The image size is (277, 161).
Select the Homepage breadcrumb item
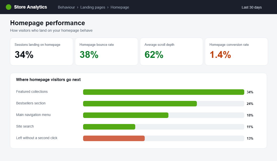click(x=120, y=7)
